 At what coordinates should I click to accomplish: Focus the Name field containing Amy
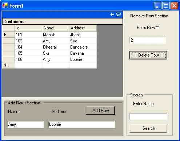tap(25, 124)
